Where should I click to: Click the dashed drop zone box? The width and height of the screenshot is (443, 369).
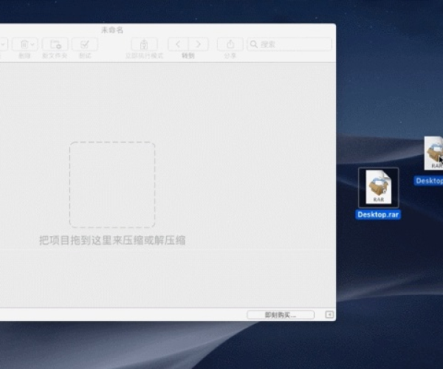[x=112, y=184]
